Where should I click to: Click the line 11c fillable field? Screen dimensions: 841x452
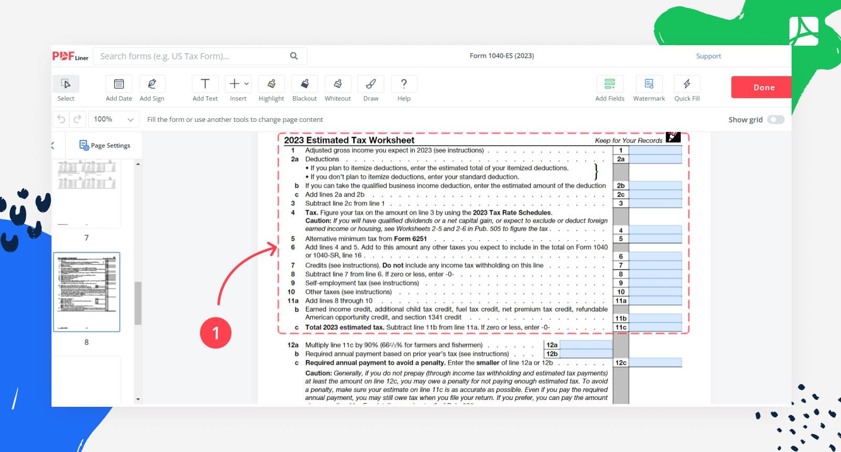pos(655,327)
